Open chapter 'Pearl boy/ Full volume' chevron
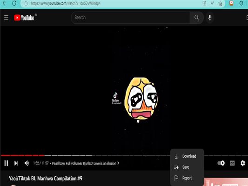Screen dimensions: 248x186 118,163
